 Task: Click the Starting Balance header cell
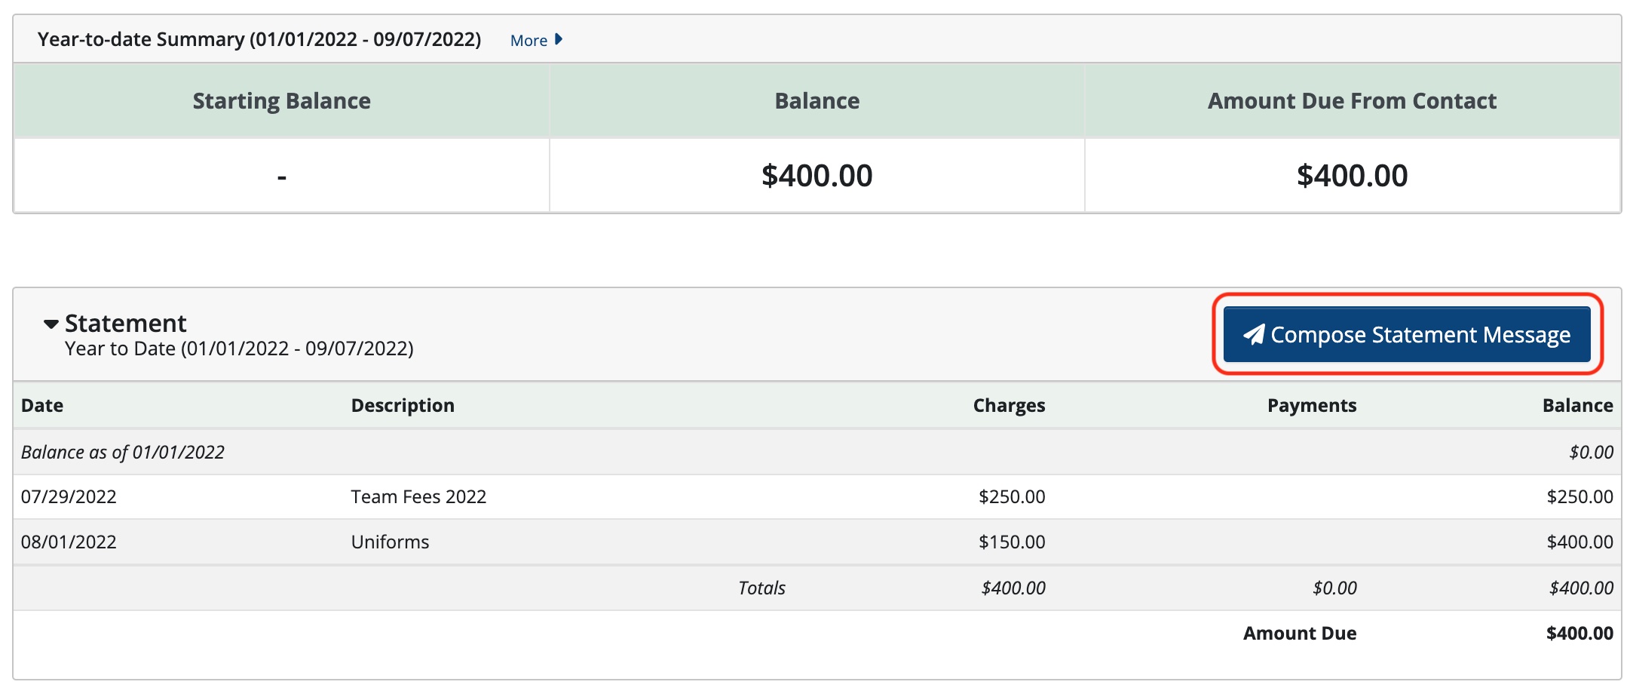click(282, 100)
